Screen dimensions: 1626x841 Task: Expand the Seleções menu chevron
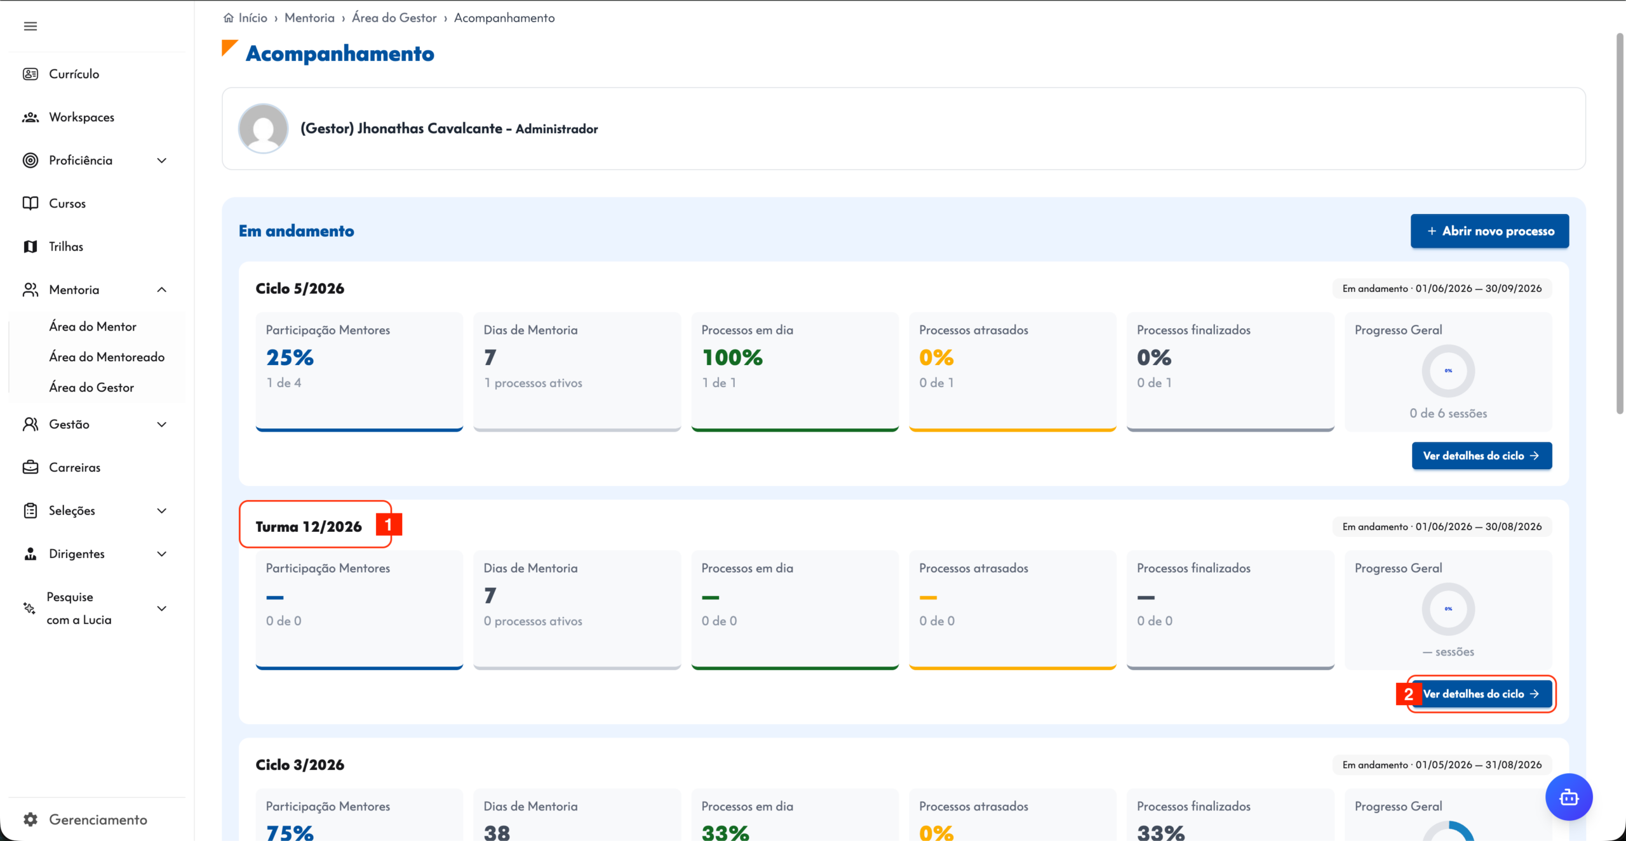[x=161, y=511]
